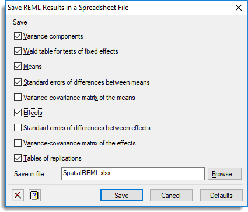Enable Variance-covariance matrix of the means
This screenshot has width=248, height=212.
18,98
